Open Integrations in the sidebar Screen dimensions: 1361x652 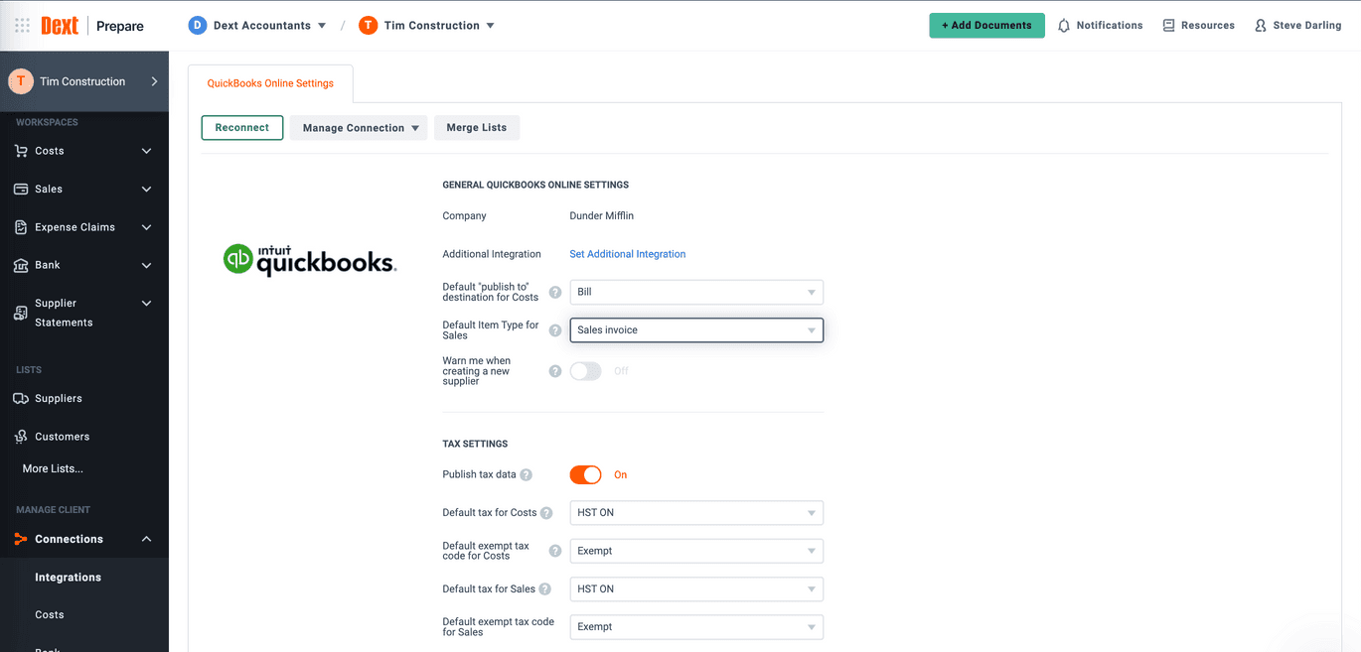(x=68, y=578)
